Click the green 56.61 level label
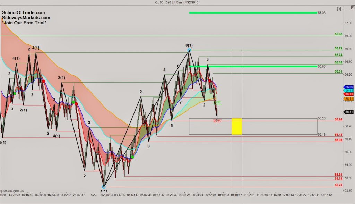 click(338, 71)
